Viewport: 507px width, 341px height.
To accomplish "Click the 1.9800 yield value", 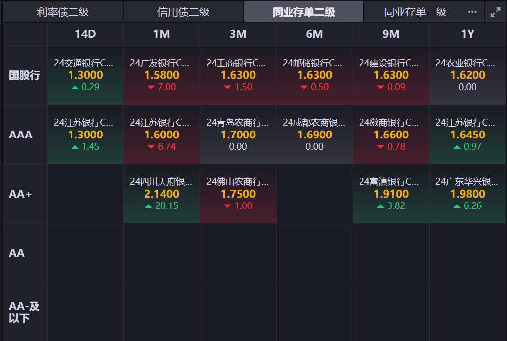I will pyautogui.click(x=468, y=194).
